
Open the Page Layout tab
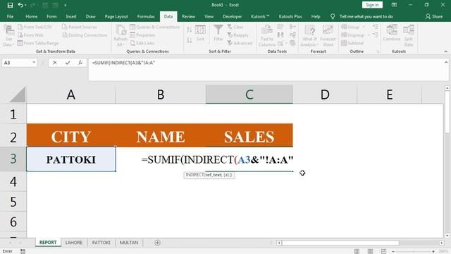pos(116,16)
